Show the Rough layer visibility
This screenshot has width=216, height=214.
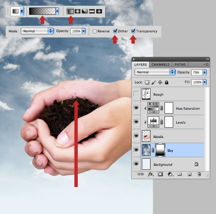(x=136, y=94)
